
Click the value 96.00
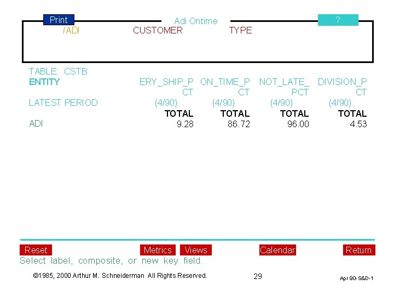tap(298, 124)
